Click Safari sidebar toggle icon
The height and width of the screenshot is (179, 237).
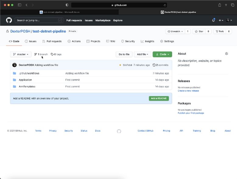[19, 5]
